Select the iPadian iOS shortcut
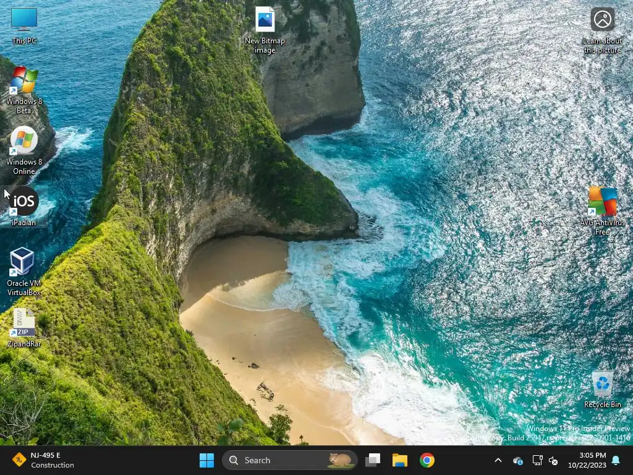Viewport: 633px width, 475px height. pos(24,207)
